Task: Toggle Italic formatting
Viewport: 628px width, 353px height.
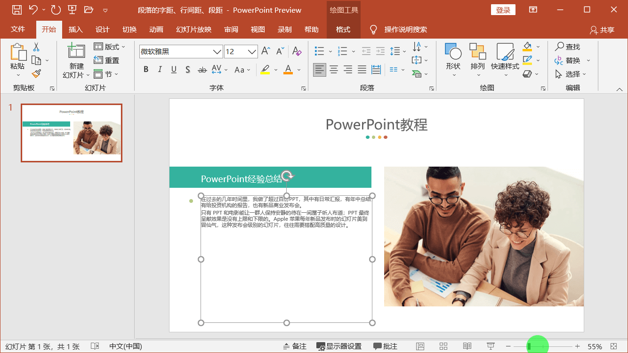Action: click(x=160, y=70)
